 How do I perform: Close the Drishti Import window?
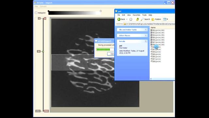[173, 3]
